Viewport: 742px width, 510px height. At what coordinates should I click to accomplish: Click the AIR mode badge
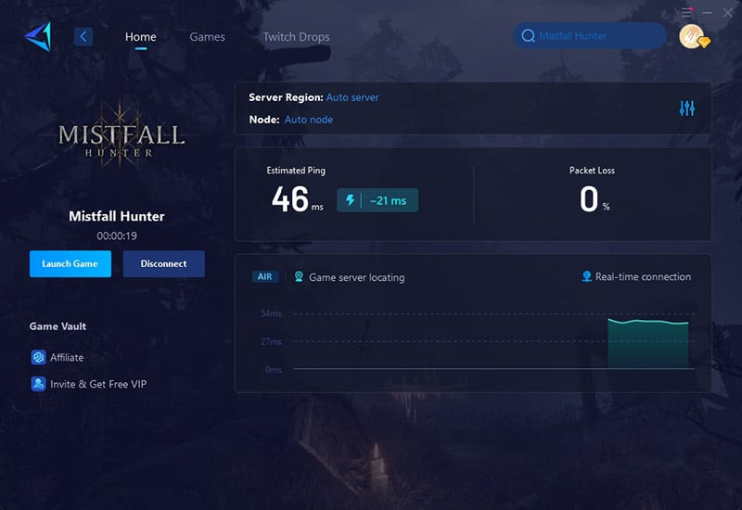coord(265,276)
